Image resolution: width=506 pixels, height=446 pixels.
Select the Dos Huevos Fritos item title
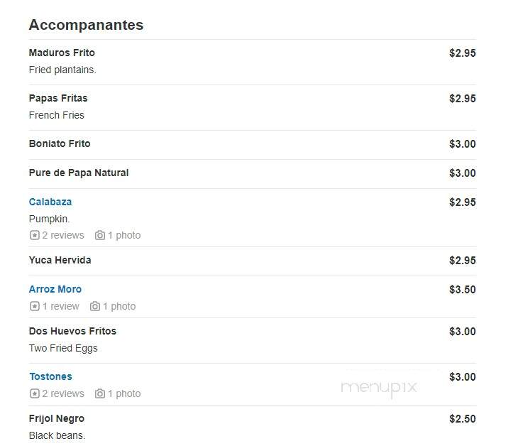point(72,331)
